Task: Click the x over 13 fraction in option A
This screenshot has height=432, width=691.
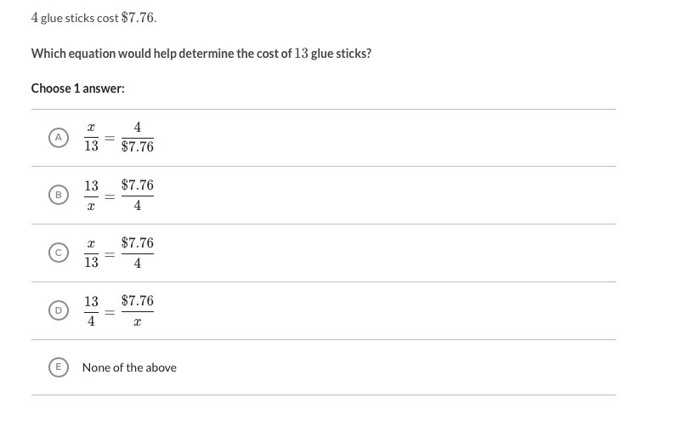Action: [x=91, y=137]
